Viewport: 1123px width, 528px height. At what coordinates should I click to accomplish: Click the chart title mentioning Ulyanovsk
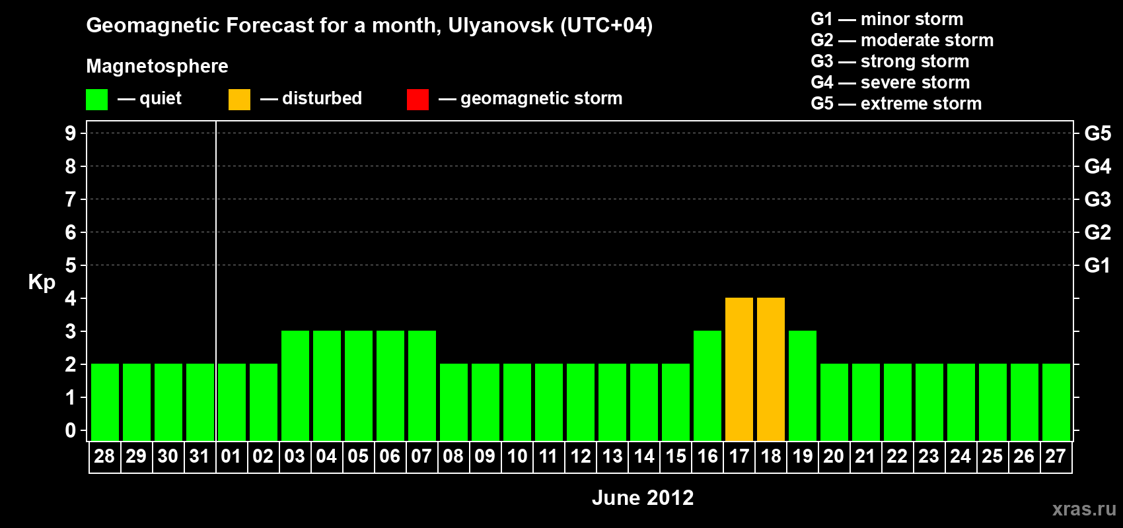point(369,26)
